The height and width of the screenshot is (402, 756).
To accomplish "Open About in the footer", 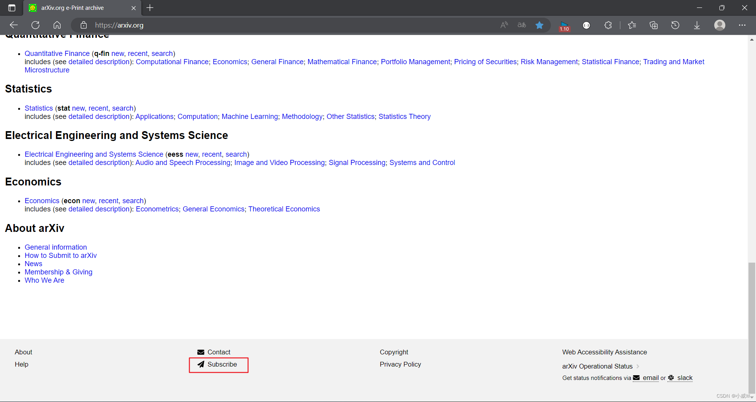I will [24, 352].
